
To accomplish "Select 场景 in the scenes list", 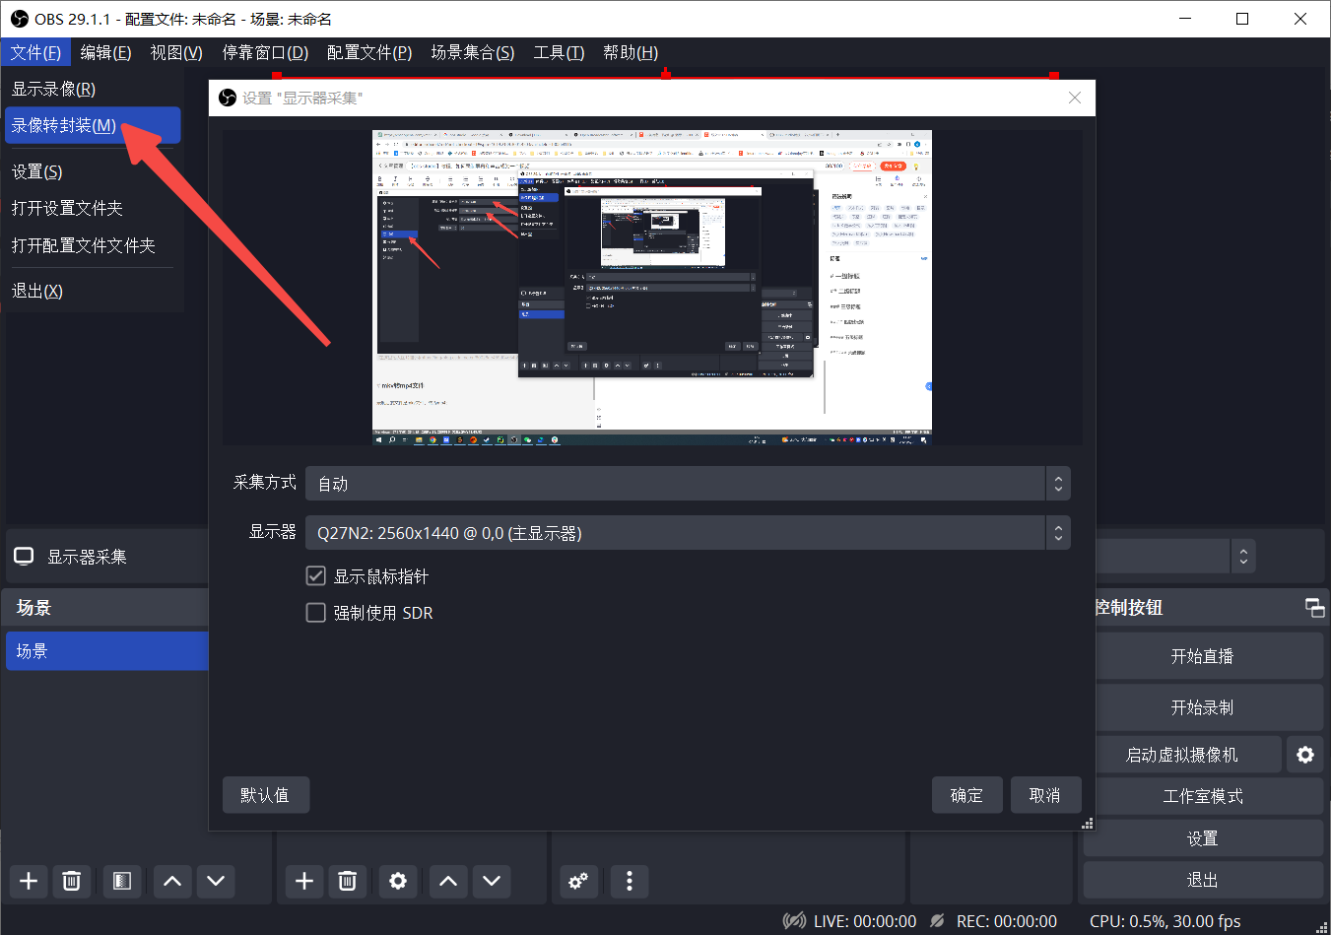I will (x=108, y=650).
